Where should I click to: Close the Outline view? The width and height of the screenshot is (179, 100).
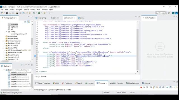pyautogui.click(x=10, y=66)
